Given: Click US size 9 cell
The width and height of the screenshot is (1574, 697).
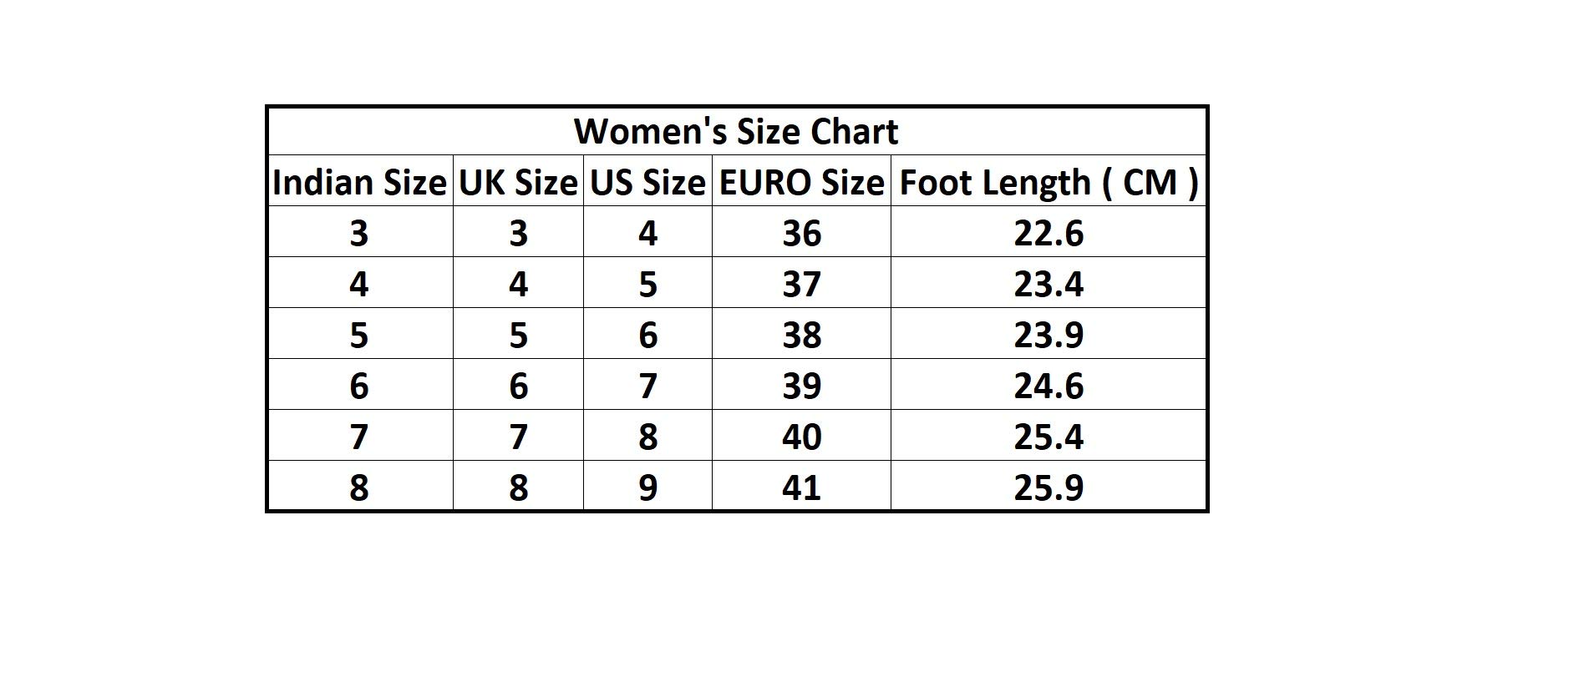Looking at the screenshot, I should [x=647, y=487].
